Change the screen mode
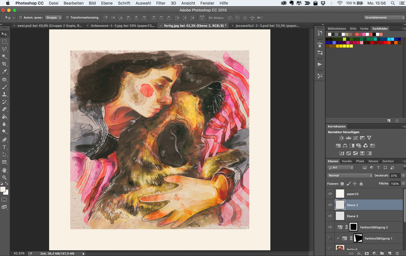 coord(4,207)
